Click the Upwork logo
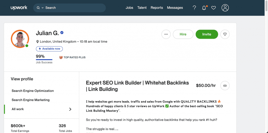 [x=19, y=8]
